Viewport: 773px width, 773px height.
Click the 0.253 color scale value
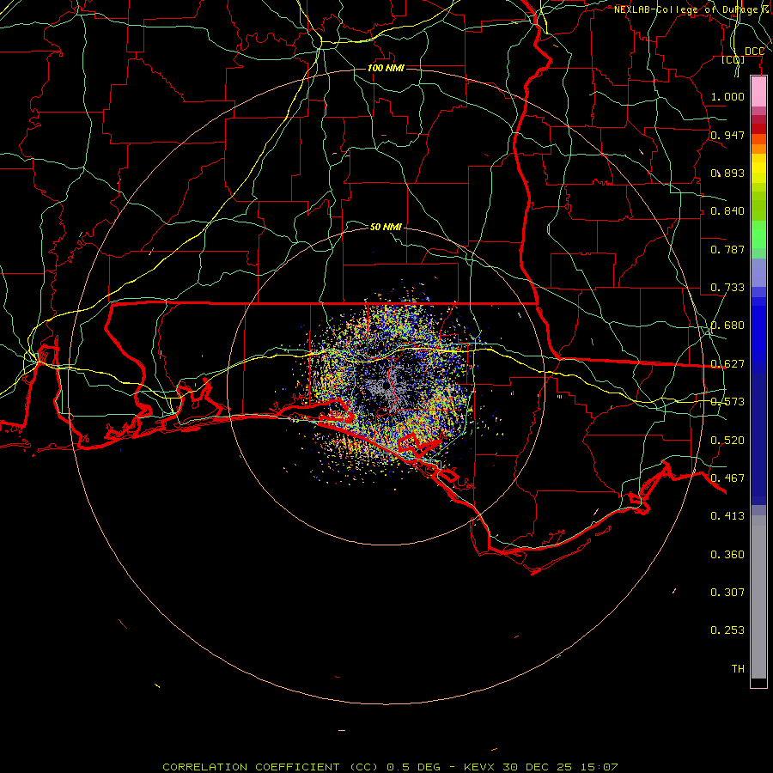tap(727, 630)
